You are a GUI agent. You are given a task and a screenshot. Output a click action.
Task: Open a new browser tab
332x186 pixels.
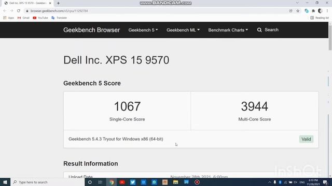click(x=58, y=3)
